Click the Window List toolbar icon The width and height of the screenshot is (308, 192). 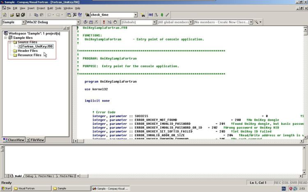click(80, 15)
